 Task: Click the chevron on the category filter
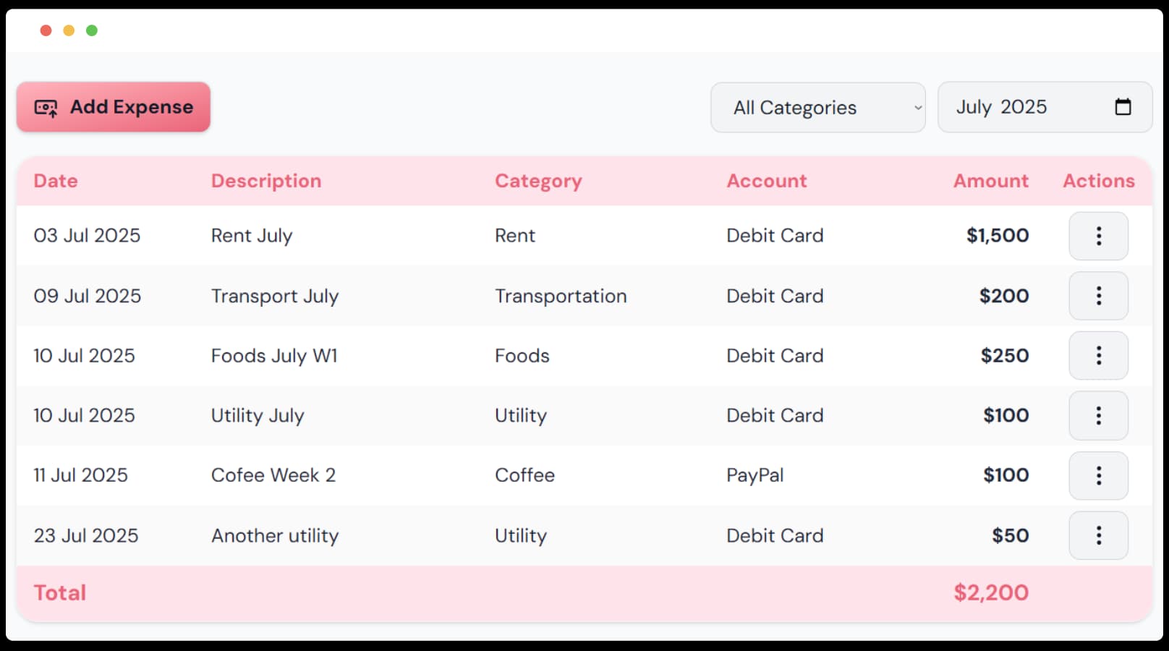917,107
